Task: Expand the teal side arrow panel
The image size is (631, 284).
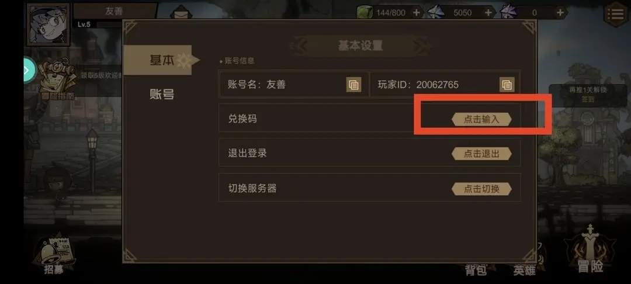Action: tap(29, 70)
